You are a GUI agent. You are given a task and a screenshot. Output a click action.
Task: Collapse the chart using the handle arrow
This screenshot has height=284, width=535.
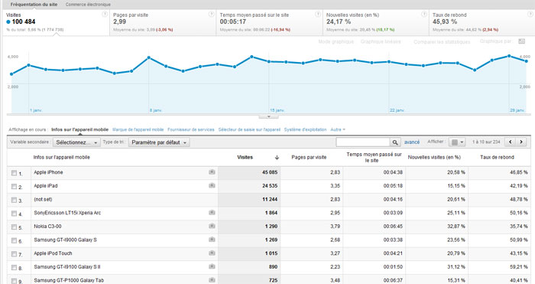[268, 116]
